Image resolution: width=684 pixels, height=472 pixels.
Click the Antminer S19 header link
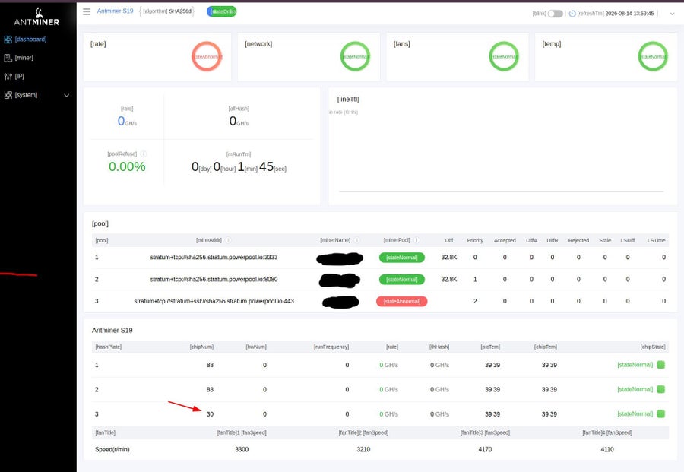click(x=116, y=11)
